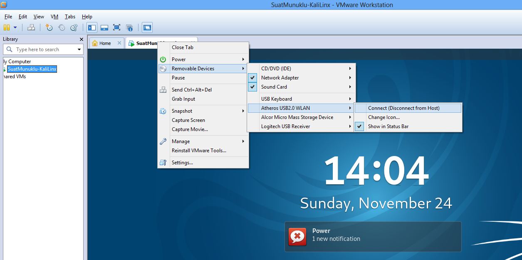The width and height of the screenshot is (522, 260).
Task: Click the console view toolbar icon
Action: click(x=147, y=27)
